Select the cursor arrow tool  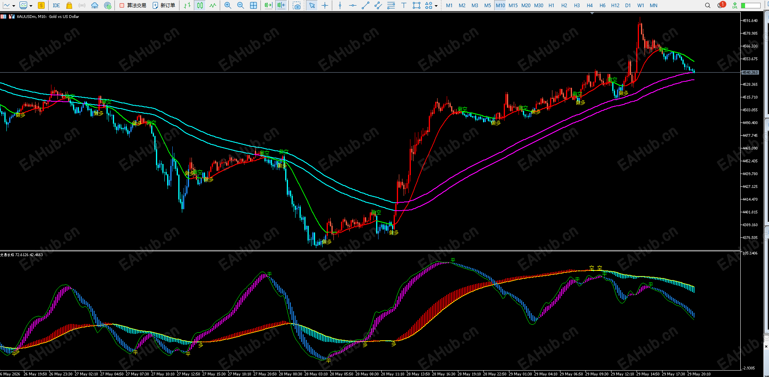(x=312, y=6)
